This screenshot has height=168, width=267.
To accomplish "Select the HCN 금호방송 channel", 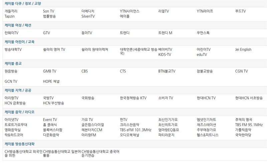I will (x=15, y=103).
